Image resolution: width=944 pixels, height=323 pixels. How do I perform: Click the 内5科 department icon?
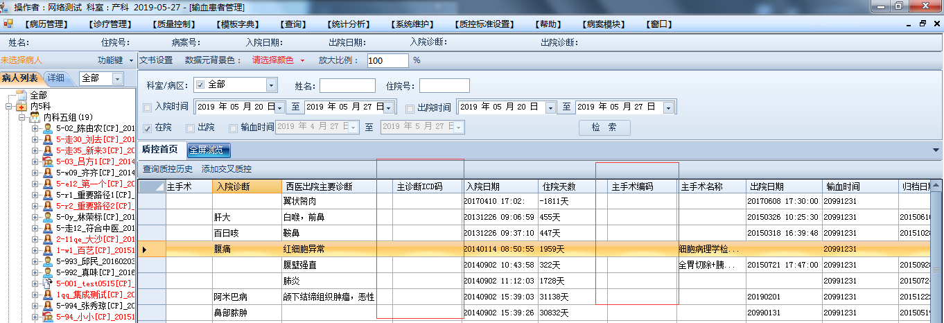click(21, 106)
